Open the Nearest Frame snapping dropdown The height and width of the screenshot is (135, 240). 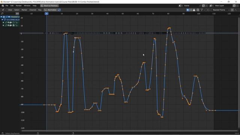221,10
